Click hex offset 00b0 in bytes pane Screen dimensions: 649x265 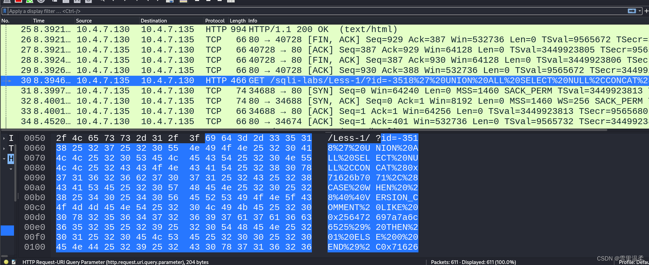(x=35, y=197)
